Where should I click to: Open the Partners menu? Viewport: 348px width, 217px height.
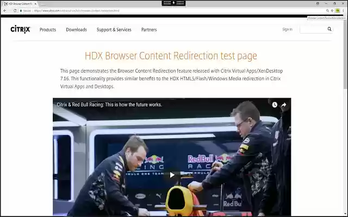coord(149,30)
